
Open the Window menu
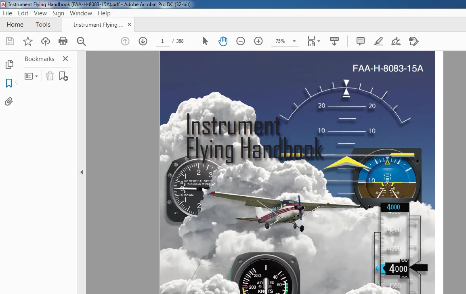[81, 13]
